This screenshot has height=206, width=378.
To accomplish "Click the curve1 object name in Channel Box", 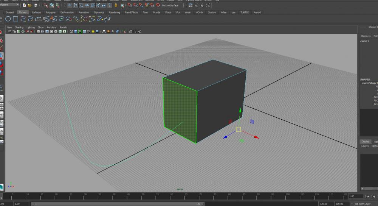I will 364,41.
